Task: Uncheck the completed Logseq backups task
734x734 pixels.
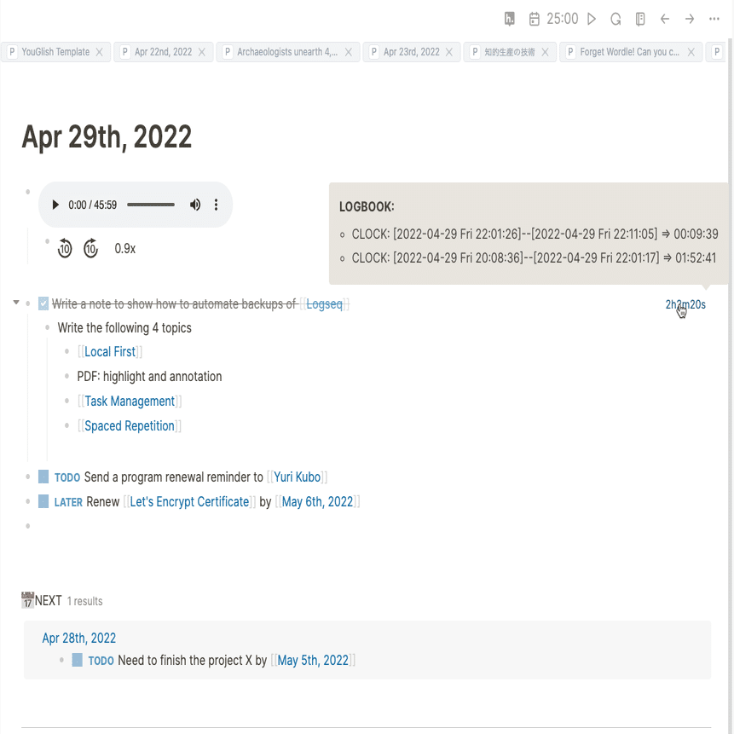Action: [x=43, y=303]
